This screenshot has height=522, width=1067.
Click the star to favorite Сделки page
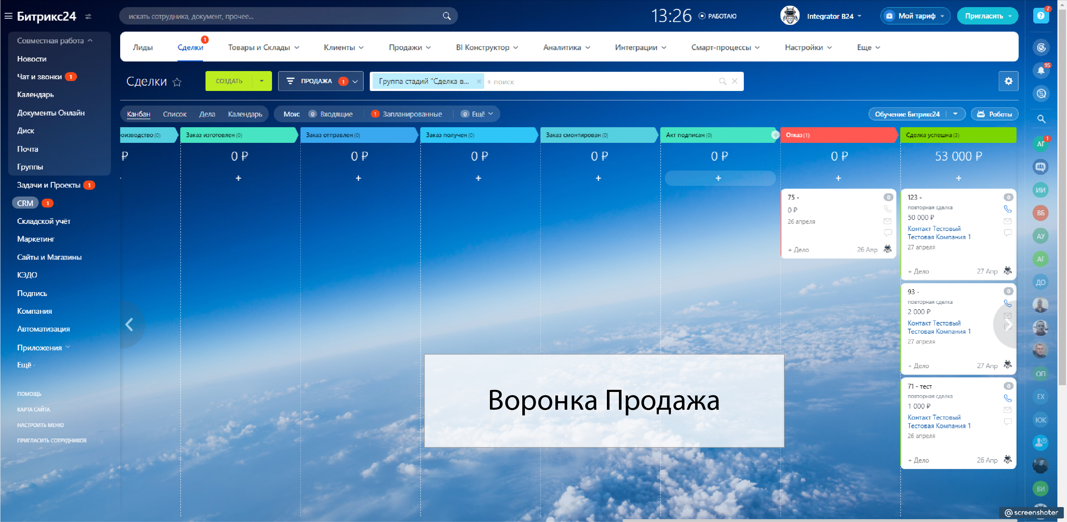pyautogui.click(x=177, y=82)
